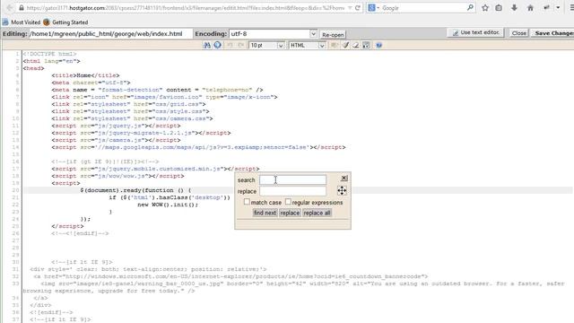Click the title Home line of code
The image size is (574, 323).
click(x=85, y=75)
